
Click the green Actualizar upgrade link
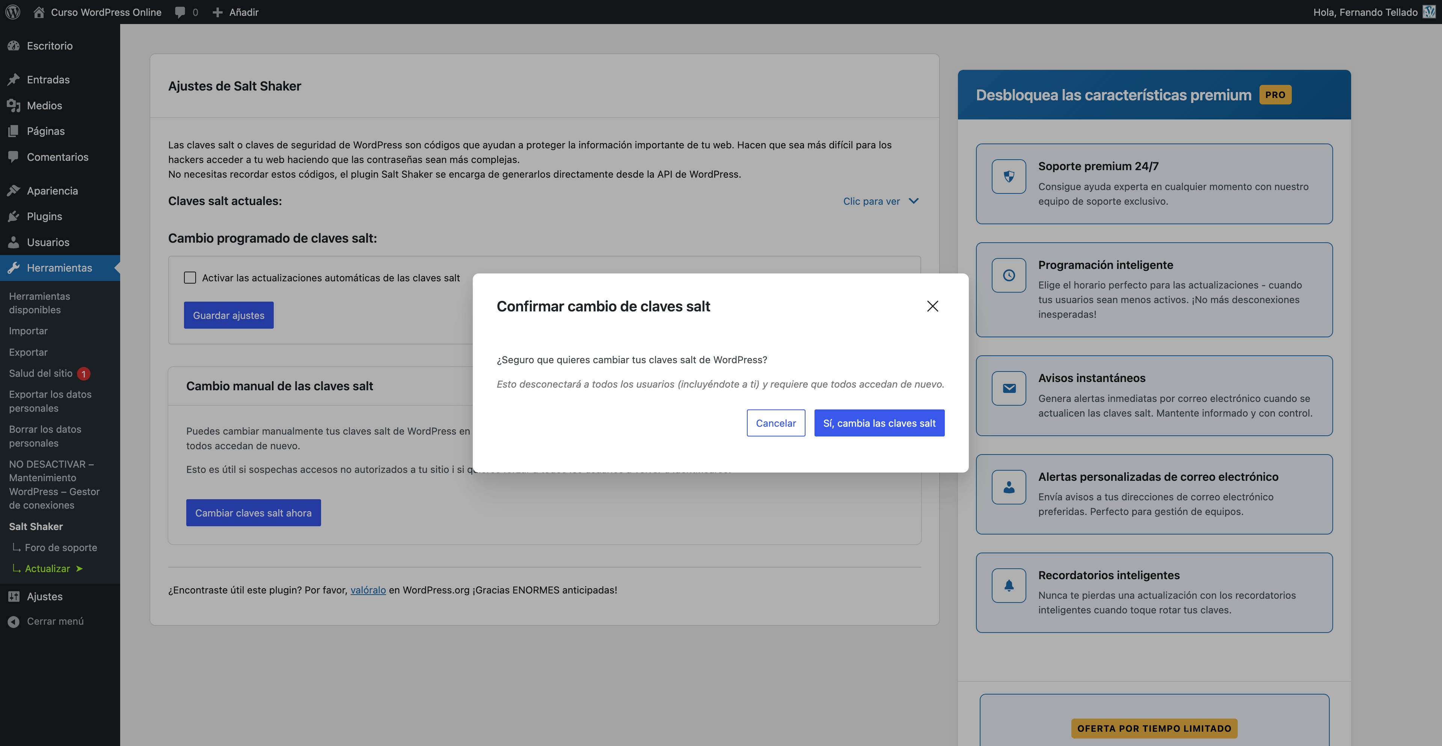click(48, 568)
